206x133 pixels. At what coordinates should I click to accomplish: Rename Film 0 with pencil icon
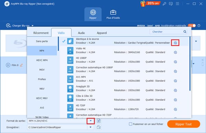tap(21, 65)
